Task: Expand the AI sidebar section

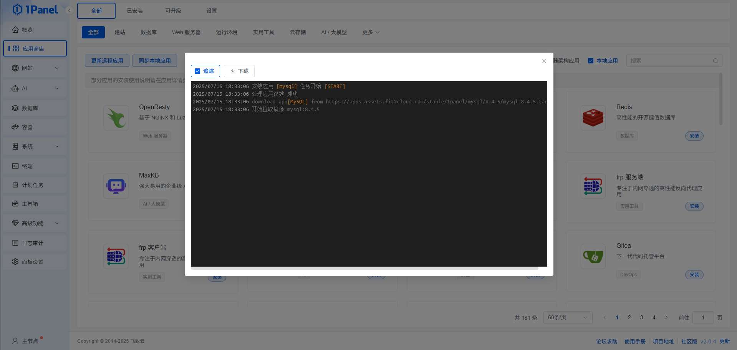Action: (24, 88)
